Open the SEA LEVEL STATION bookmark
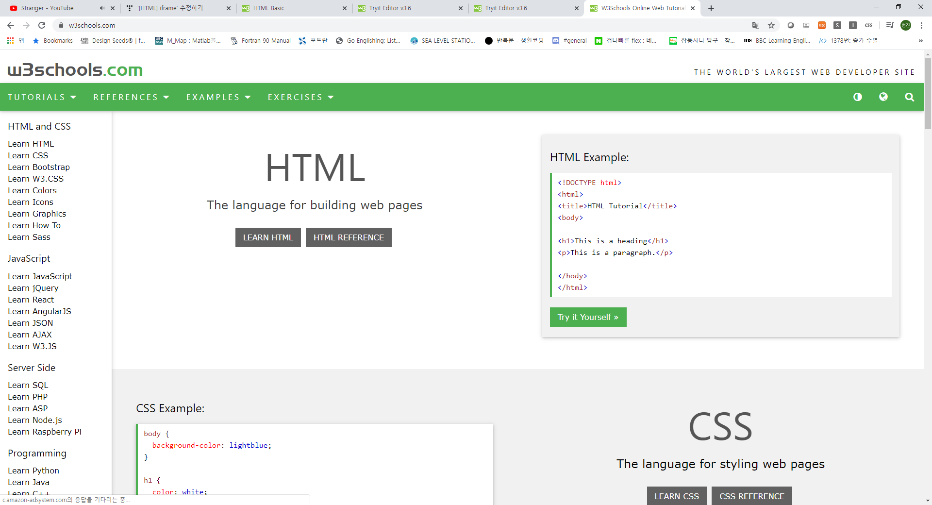This screenshot has width=932, height=505. pos(443,41)
